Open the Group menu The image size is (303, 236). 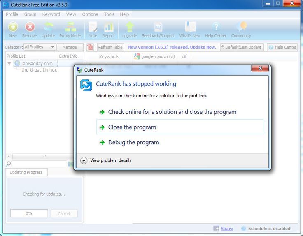30,14
